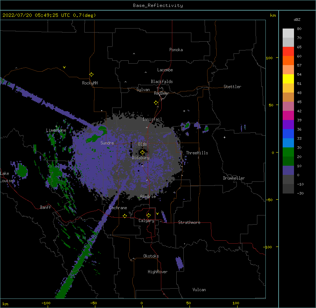Click the Strathmore label
Screen dimensions: 316x308
click(x=189, y=222)
